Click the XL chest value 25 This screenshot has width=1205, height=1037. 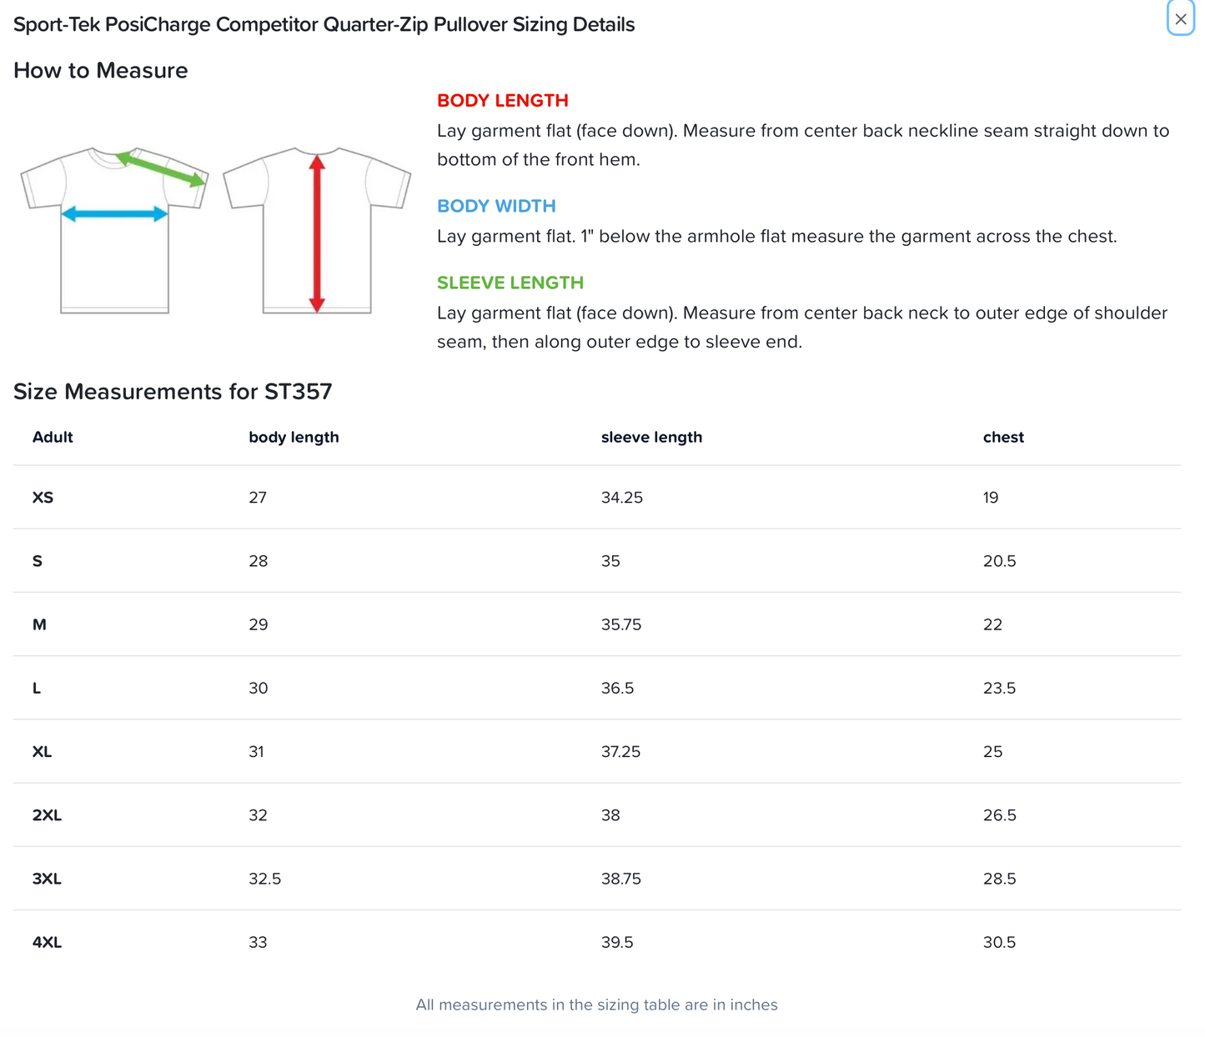coord(992,752)
